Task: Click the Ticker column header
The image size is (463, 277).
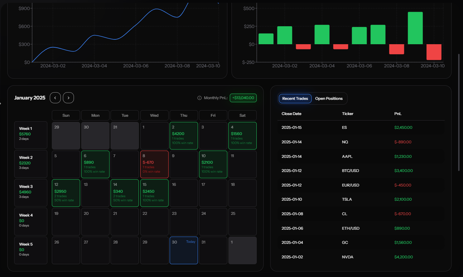Action: click(x=348, y=114)
